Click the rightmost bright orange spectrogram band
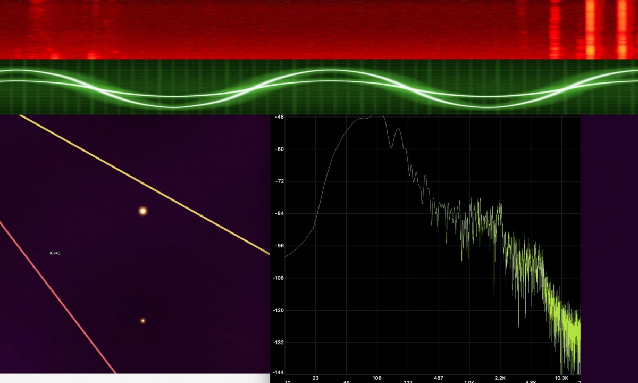Image resolution: width=638 pixels, height=383 pixels. point(622,29)
